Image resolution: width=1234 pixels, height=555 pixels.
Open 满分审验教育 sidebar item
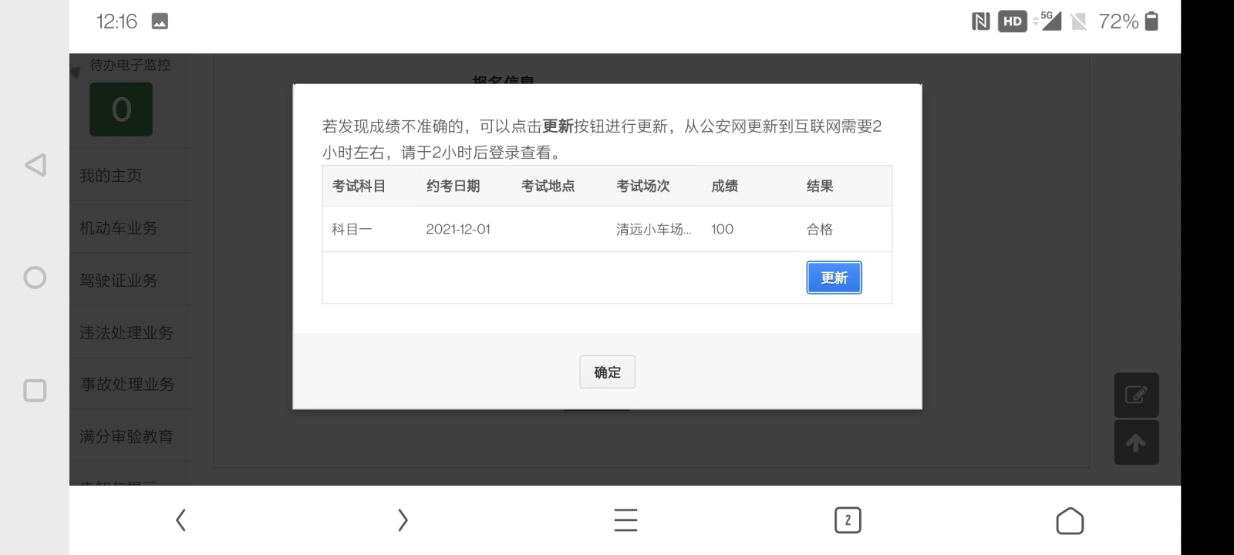(126, 436)
